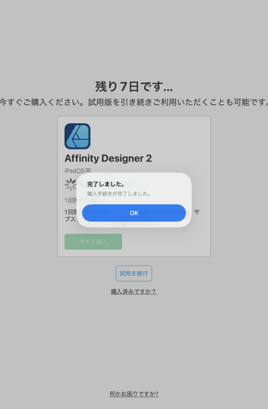This screenshot has width=268, height=409.
Task: Click the 購入手続きが完了しました。 message
Action: point(119,194)
